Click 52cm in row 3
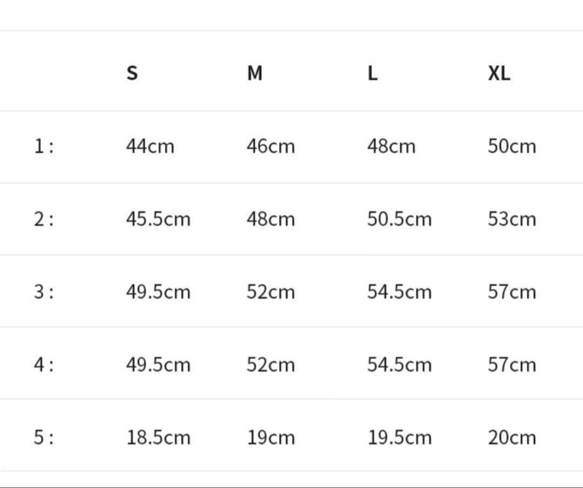 pos(271,292)
